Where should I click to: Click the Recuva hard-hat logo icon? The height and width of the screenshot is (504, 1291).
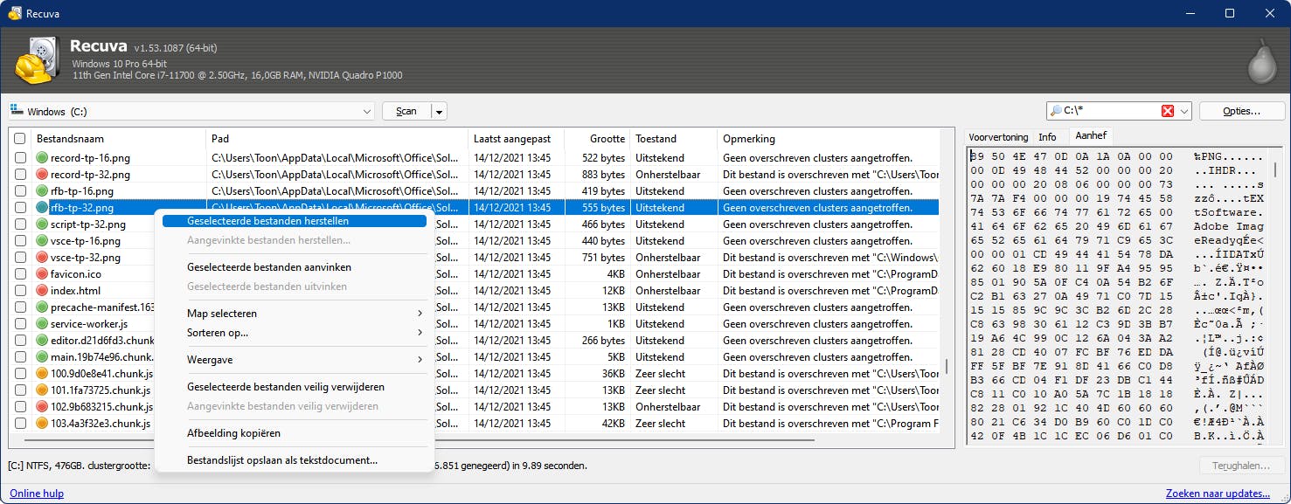click(x=37, y=60)
